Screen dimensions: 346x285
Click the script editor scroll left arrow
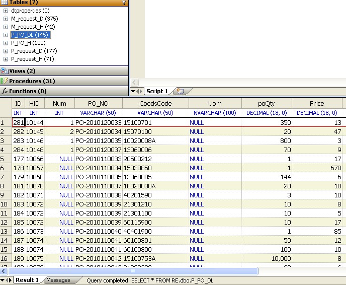134,83
